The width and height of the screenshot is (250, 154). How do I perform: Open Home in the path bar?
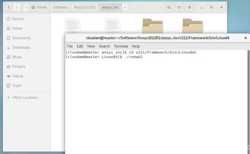39,7
